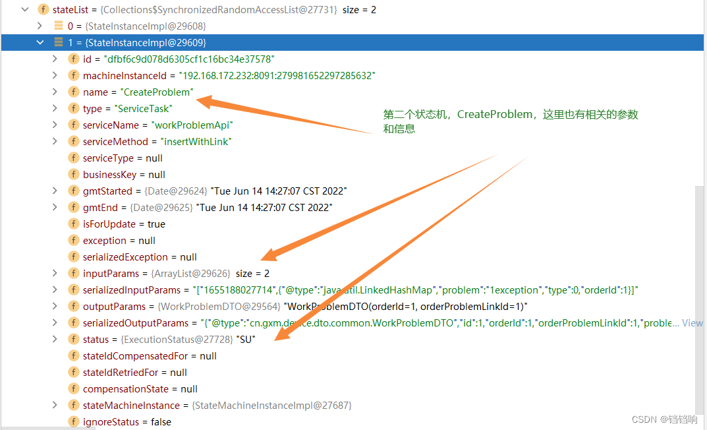Expand list element 0 StateInstanceImpl@29608

point(40,26)
